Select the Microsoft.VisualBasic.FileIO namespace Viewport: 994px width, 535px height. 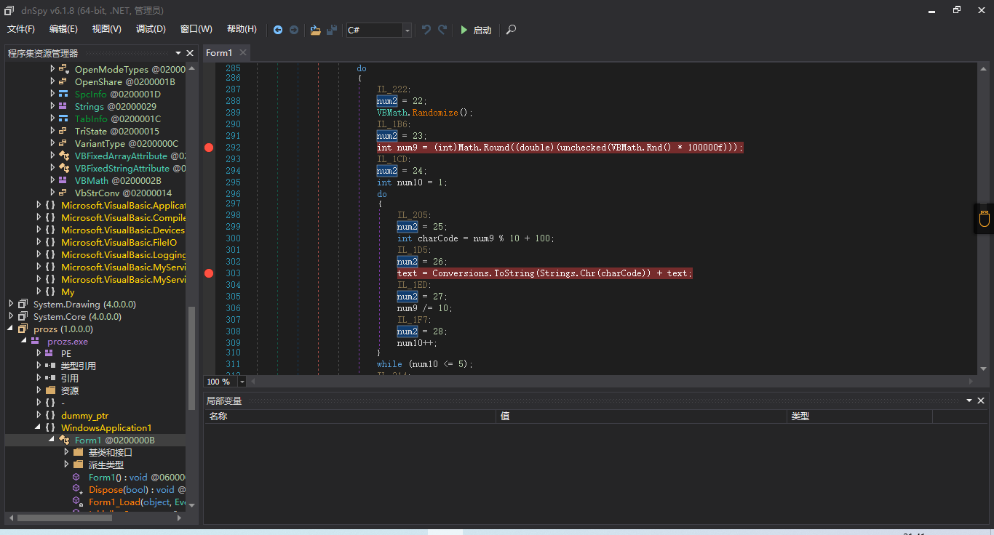click(119, 242)
